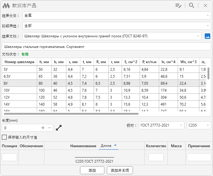Click the edit list icon in title bar
213x176 pixels.
tap(178, 5)
